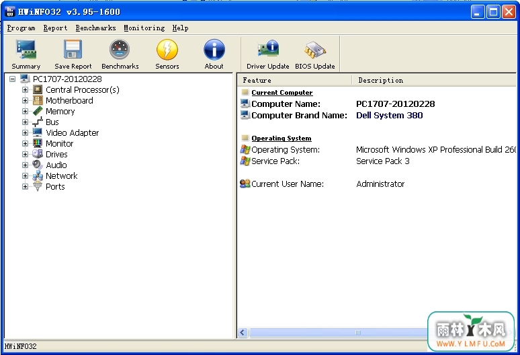Click the horizontal scrollbar left arrow
The width and height of the screenshot is (520, 355).
[x=243, y=332]
